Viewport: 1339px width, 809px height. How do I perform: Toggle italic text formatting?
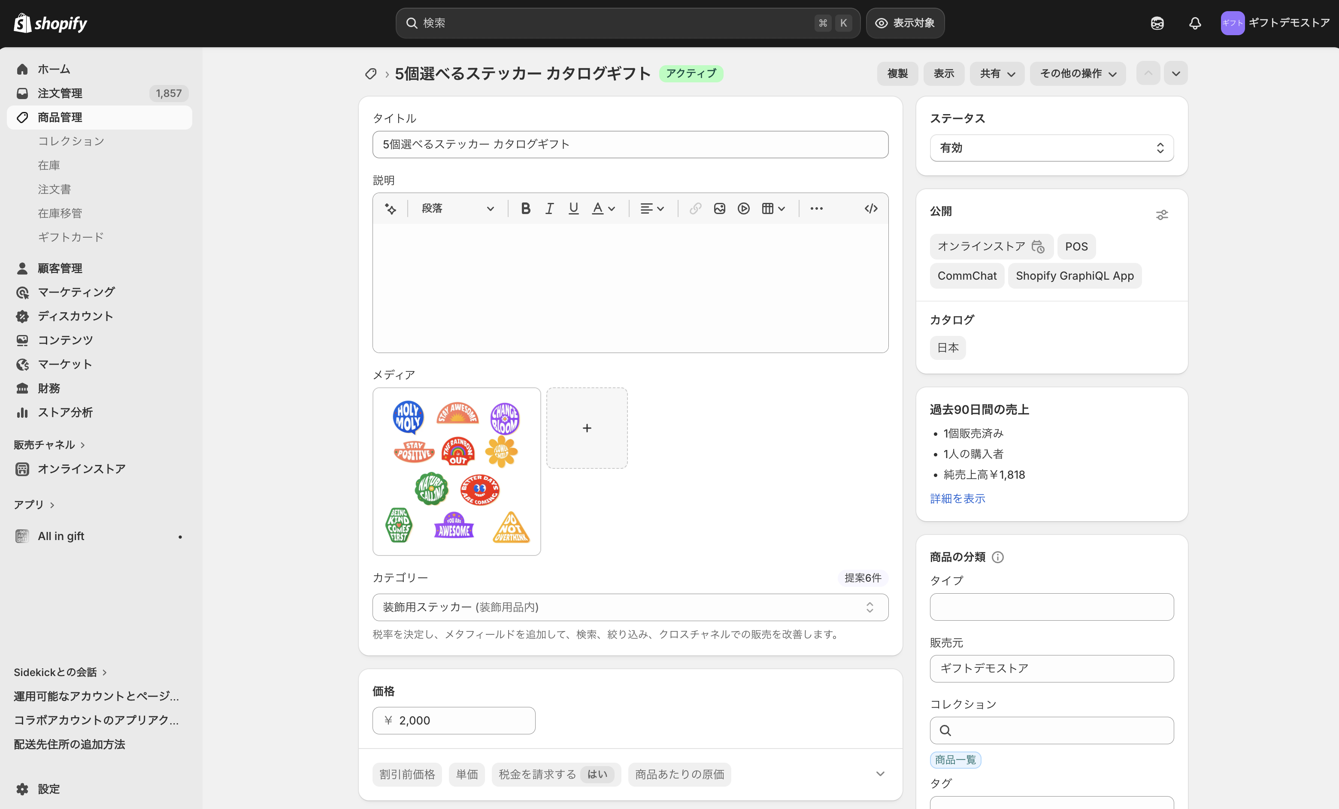[549, 208]
